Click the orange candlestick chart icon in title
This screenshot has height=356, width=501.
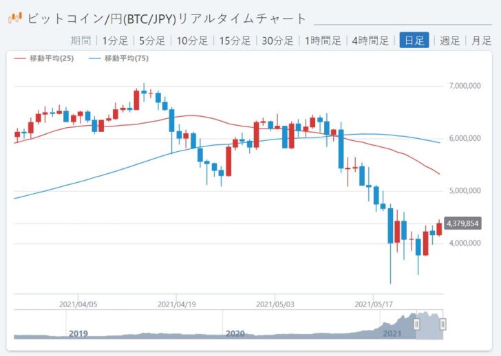click(15, 16)
